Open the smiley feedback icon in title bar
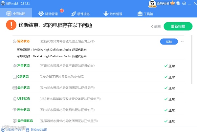The image size is (197, 132). [x=178, y=3]
